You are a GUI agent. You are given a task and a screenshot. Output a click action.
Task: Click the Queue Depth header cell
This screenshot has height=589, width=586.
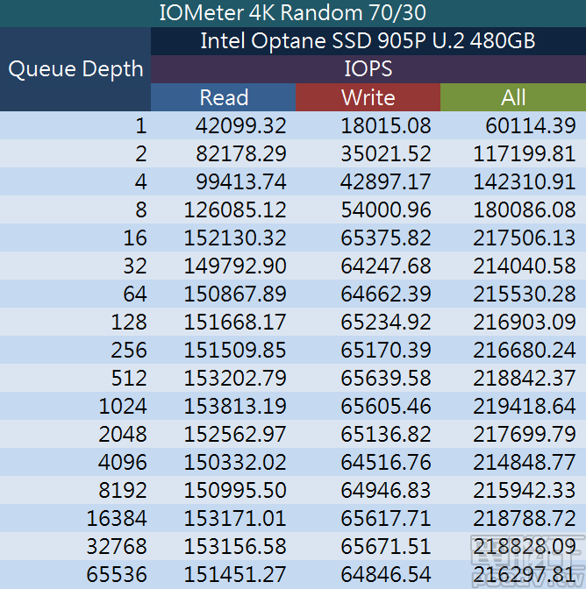tap(75, 69)
